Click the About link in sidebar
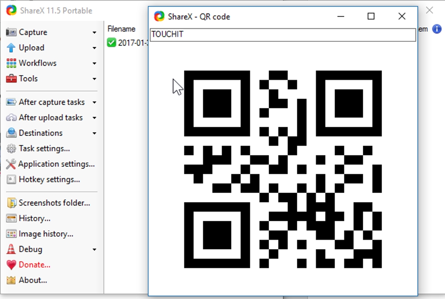 pyautogui.click(x=33, y=280)
